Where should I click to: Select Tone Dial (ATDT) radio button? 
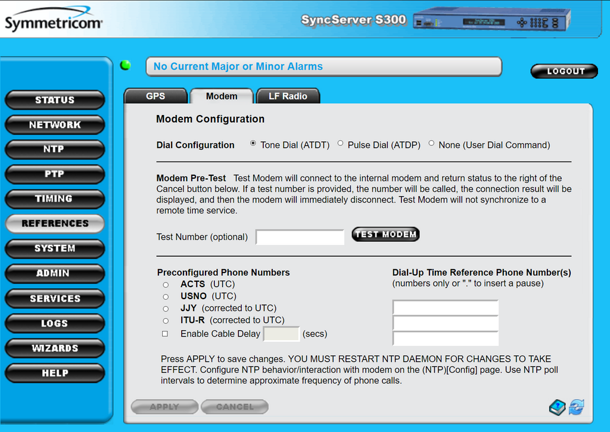coord(253,144)
